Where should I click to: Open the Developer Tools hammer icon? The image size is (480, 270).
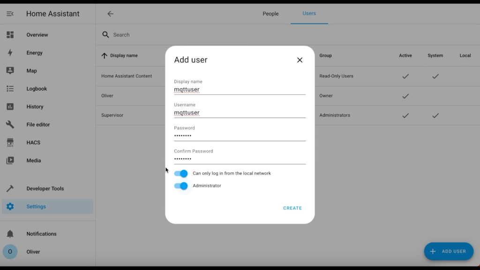click(10, 188)
